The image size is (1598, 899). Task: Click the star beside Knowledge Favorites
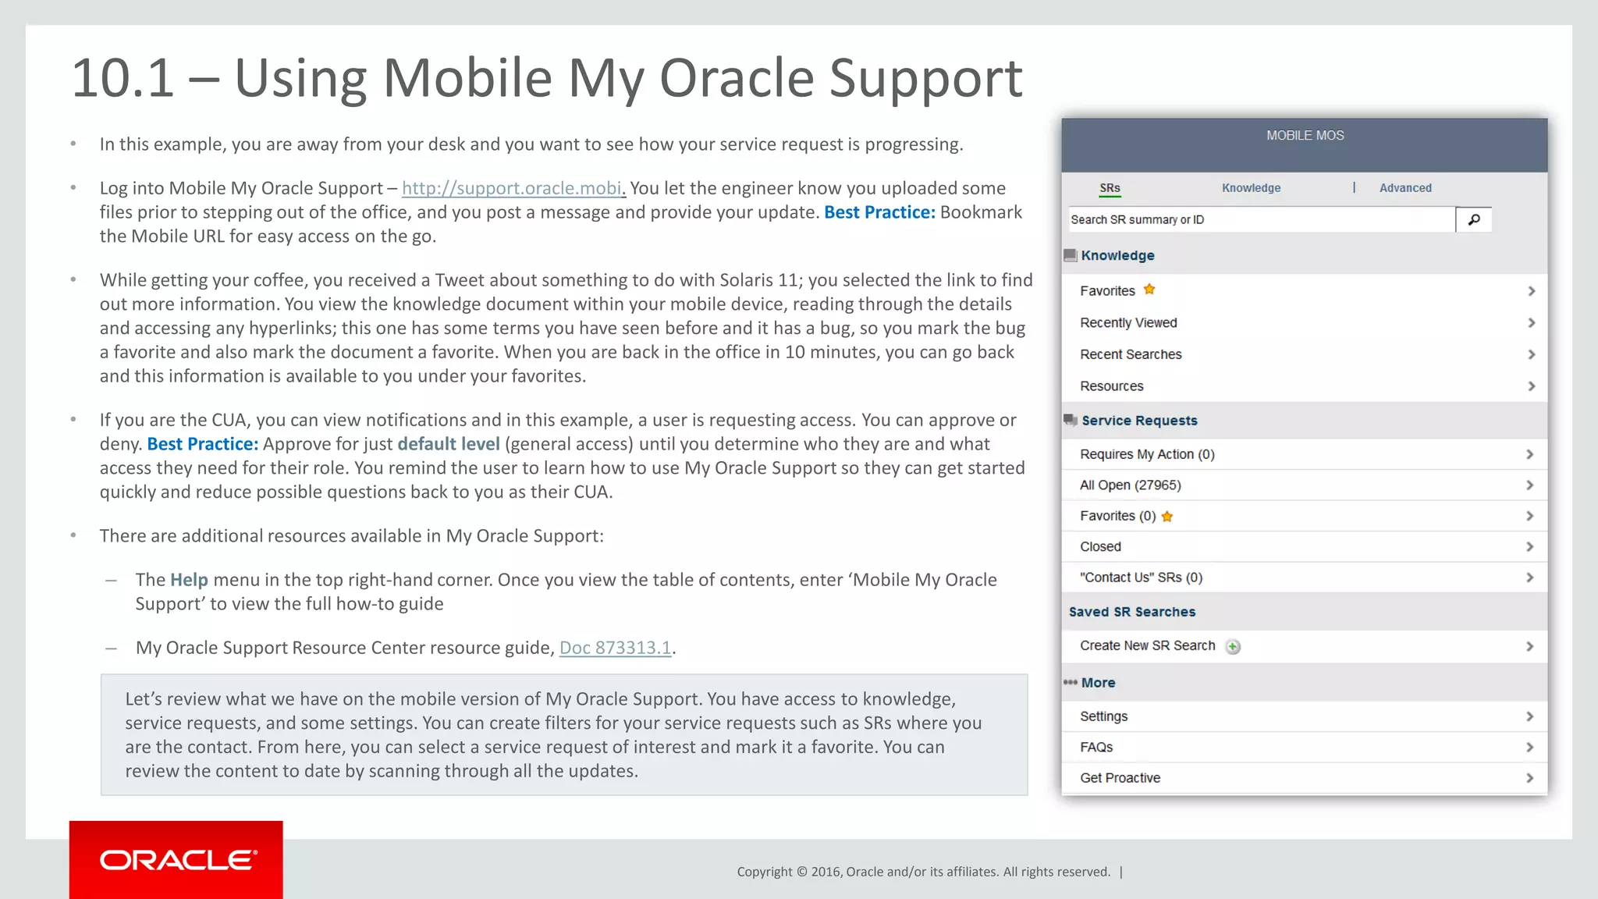[x=1149, y=290]
